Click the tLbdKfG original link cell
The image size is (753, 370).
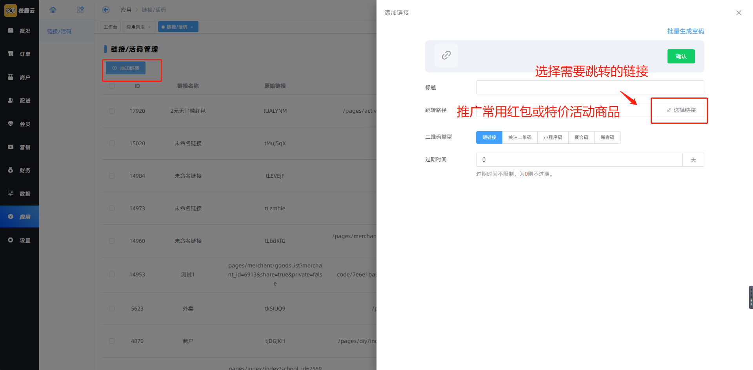tap(275, 241)
